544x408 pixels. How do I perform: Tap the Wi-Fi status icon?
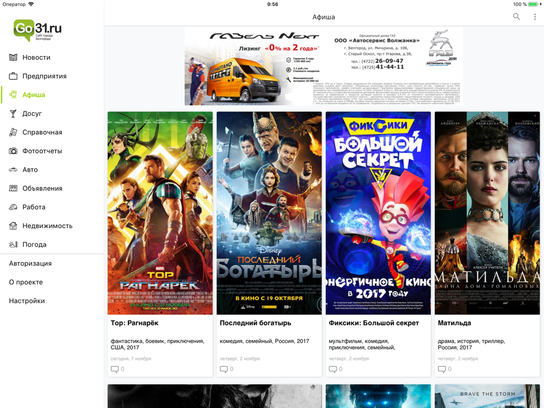[31, 4]
